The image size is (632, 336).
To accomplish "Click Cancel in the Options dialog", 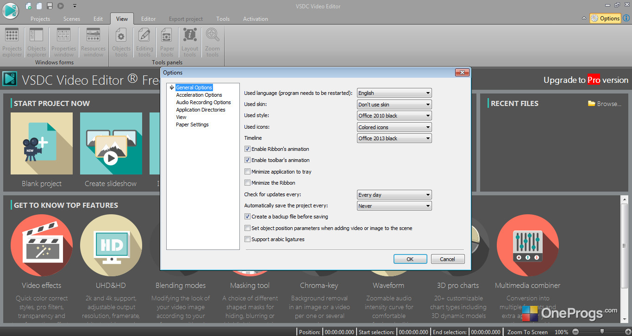I will [448, 259].
